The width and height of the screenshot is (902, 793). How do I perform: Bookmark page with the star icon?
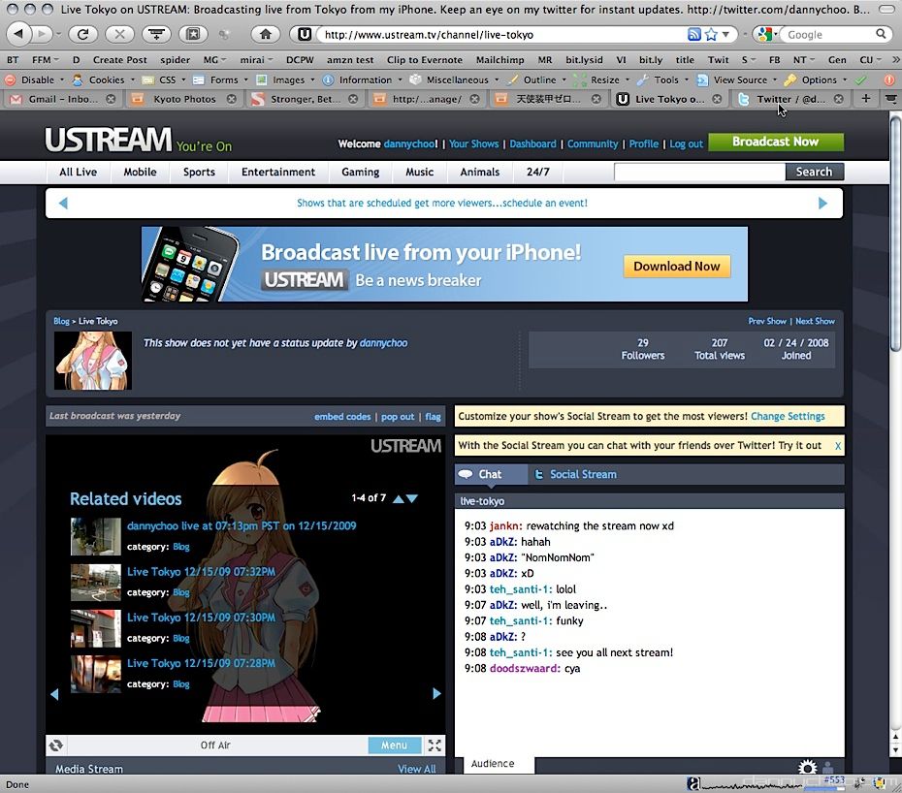[711, 34]
